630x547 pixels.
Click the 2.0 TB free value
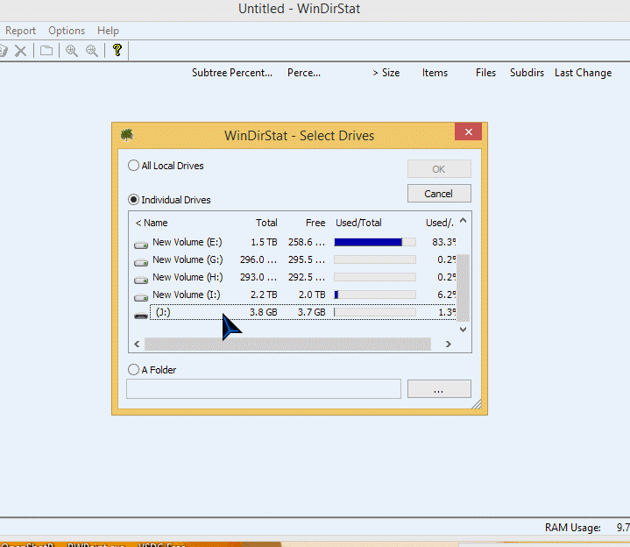pos(312,295)
